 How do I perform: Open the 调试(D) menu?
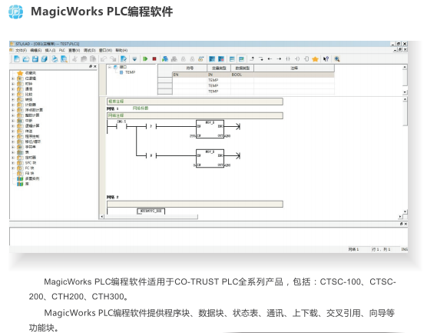(x=89, y=50)
